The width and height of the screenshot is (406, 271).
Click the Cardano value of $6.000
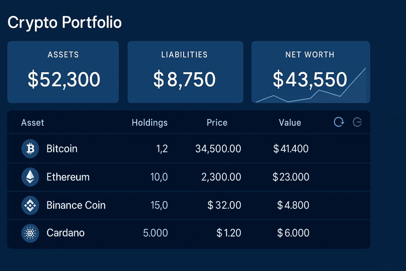click(x=294, y=233)
